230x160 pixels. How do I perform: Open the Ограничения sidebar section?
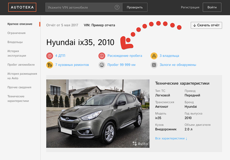[x=17, y=33]
